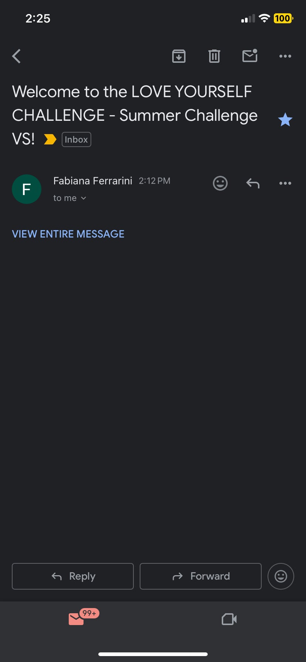Reply using the arrow beside sender
306x662 pixels.
(x=253, y=183)
